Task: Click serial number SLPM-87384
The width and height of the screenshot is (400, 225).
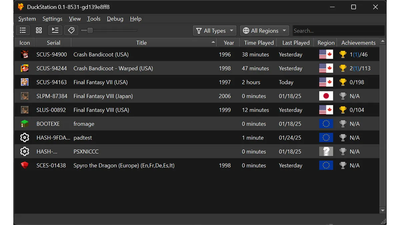Action: pyautogui.click(x=52, y=96)
